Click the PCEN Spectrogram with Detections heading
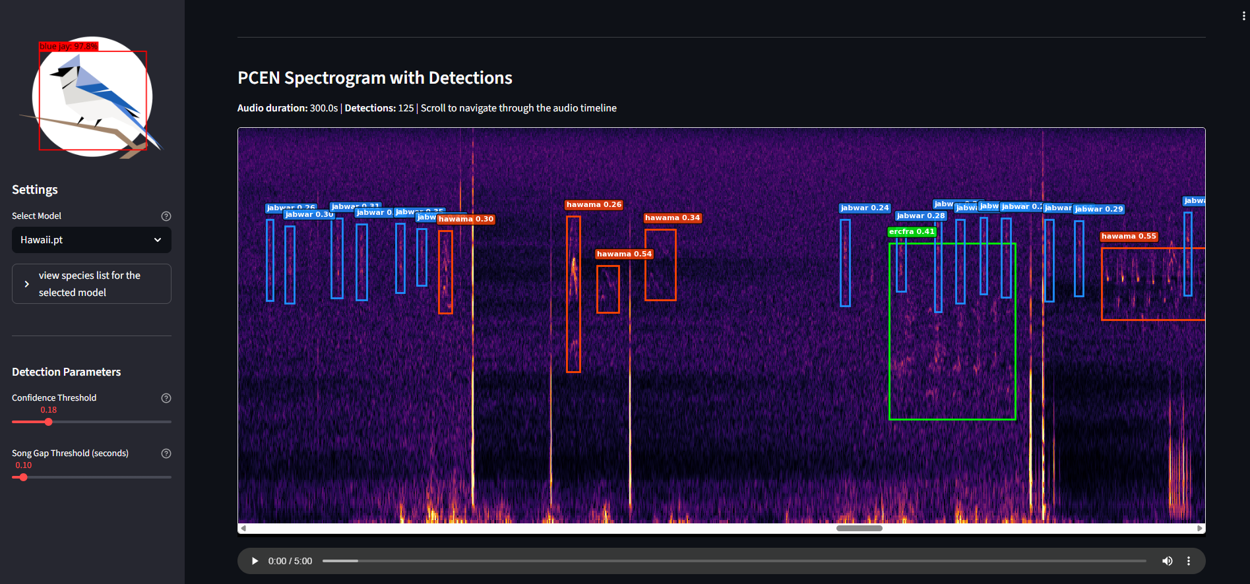The image size is (1250, 584). point(375,78)
